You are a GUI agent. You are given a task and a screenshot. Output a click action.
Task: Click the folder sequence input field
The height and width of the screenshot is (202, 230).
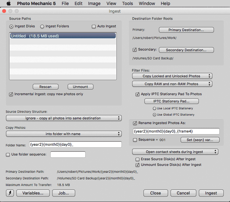[x=68, y=155]
